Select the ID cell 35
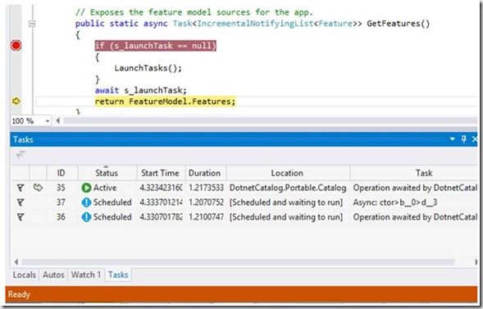The image size is (483, 309). tap(61, 188)
